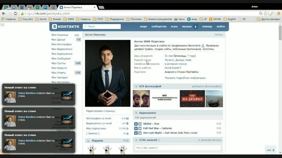This screenshot has width=282, height=158.
Task: Open the Соц сети bookmark folder
Action: point(26,19)
